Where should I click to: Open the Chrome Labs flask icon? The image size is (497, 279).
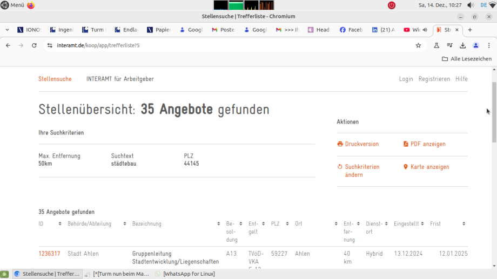click(x=436, y=45)
